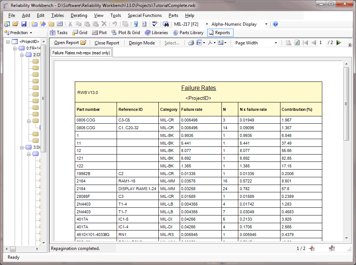356x265 pixels.
Task: Click the Undo icon in main toolbar
Action: point(114,24)
